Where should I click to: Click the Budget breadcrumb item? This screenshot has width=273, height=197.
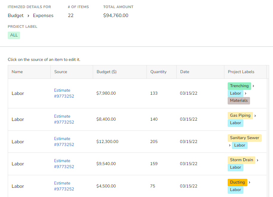[16, 16]
